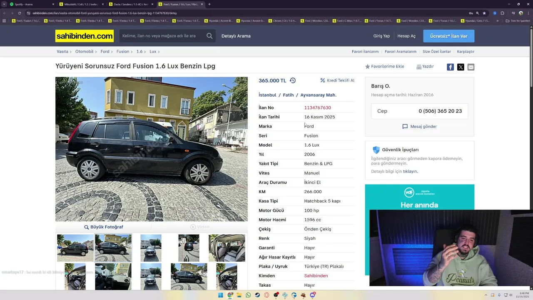Viewport: 533px width, 300px height.
Task: Click the printer icon next to Yazdır
Action: tap(419, 67)
